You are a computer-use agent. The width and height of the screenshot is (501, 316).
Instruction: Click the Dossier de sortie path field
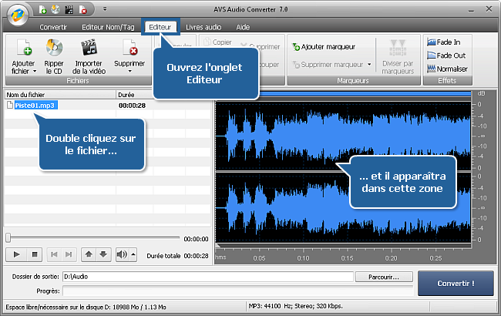(x=208, y=276)
